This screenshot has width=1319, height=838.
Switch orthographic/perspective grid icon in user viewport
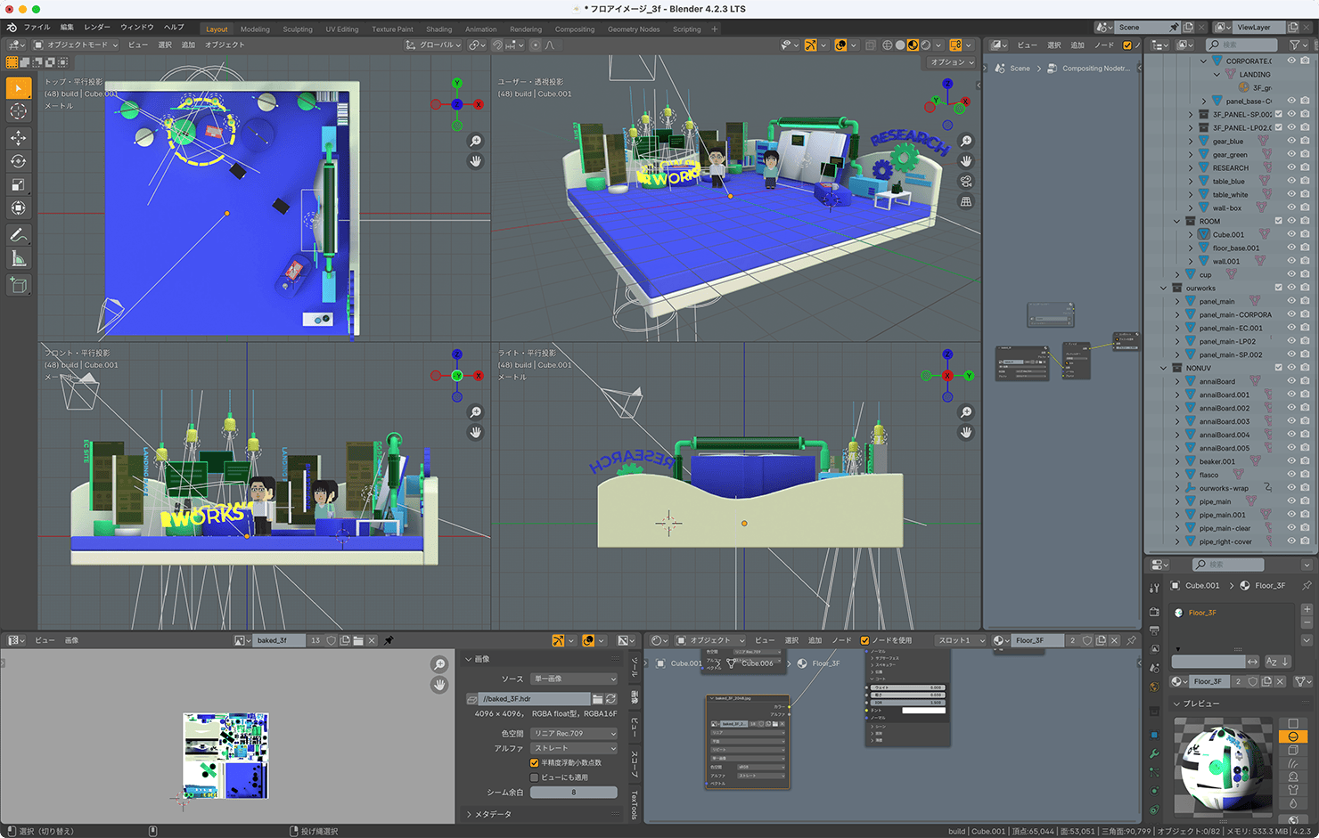[x=966, y=202]
